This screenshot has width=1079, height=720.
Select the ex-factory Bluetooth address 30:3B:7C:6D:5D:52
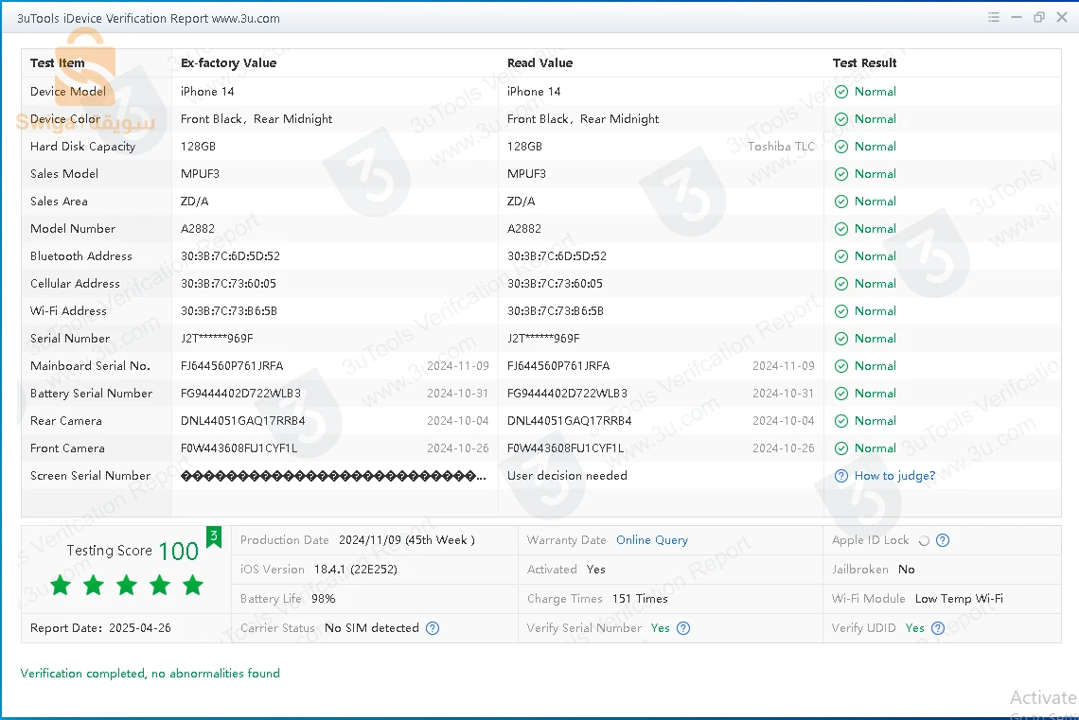(x=230, y=255)
